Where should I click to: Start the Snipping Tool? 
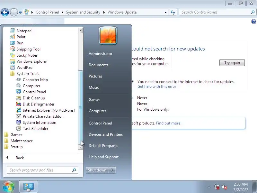point(25,49)
